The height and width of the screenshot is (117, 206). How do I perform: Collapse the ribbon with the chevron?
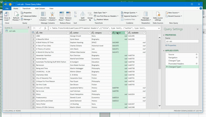[x=197, y=8]
